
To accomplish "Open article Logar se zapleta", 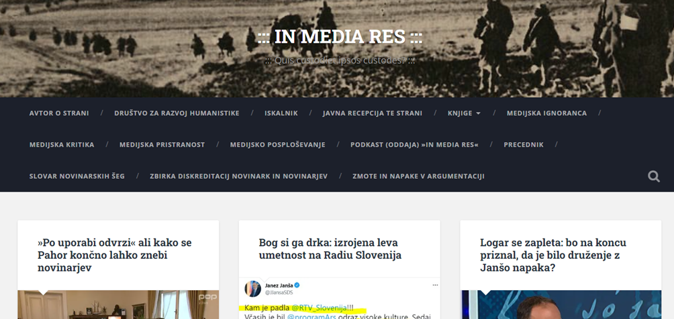I will click(x=553, y=255).
